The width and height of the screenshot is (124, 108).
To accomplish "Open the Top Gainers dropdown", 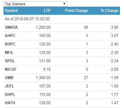I will coord(35,4).
